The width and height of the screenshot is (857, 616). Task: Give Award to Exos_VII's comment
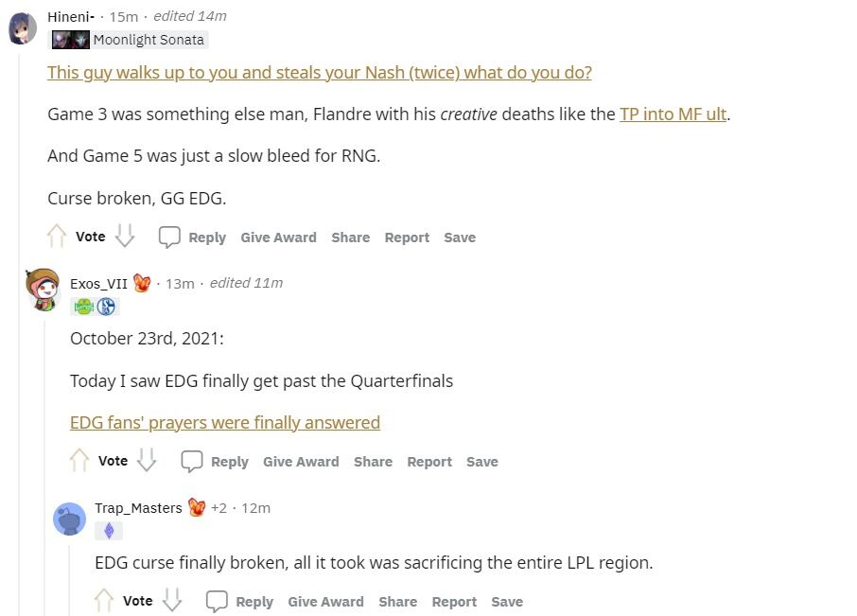click(x=301, y=462)
